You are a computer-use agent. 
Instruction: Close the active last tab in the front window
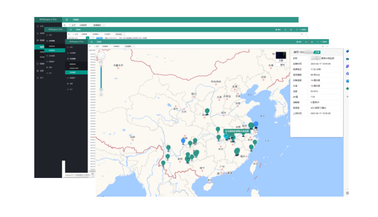coord(133,46)
